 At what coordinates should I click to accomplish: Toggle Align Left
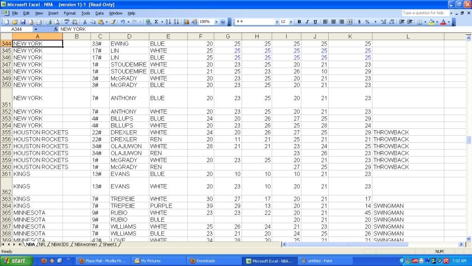click(x=325, y=22)
